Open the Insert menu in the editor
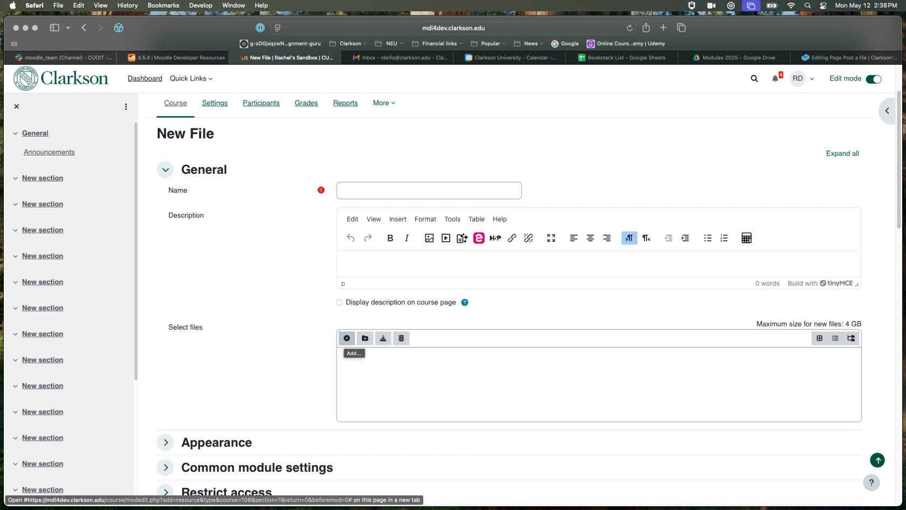Image resolution: width=906 pixels, height=510 pixels. tap(397, 219)
